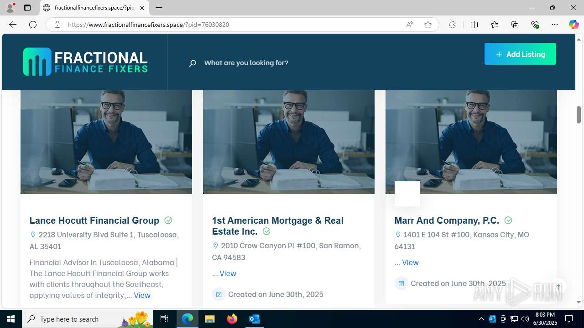The width and height of the screenshot is (584, 328).
Task: Open the volume control in system tray
Action: (525, 319)
